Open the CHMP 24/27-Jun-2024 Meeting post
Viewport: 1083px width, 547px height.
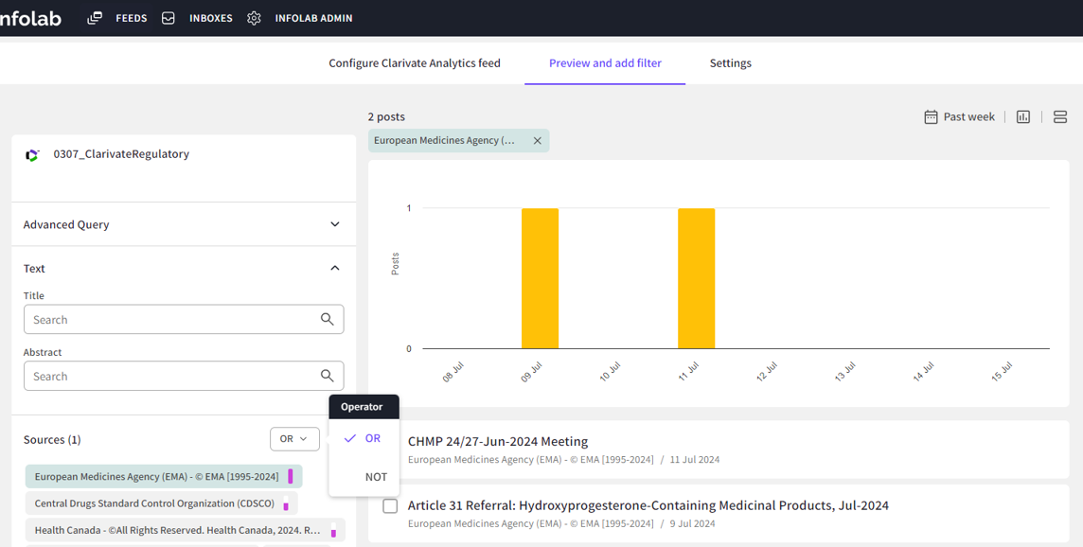coord(498,441)
